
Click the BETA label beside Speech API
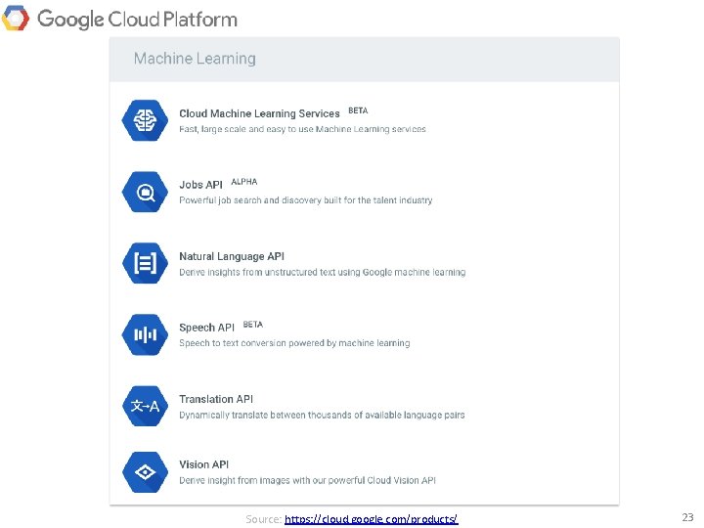[253, 325]
